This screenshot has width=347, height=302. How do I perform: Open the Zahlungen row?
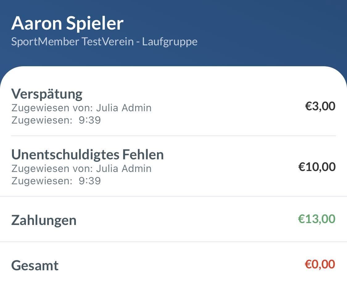44,220
